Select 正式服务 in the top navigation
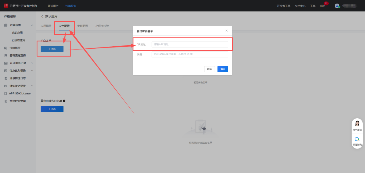 click(53, 6)
